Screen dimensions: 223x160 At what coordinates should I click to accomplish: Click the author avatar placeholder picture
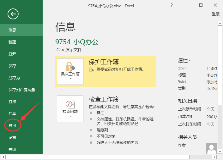tap(212, 149)
